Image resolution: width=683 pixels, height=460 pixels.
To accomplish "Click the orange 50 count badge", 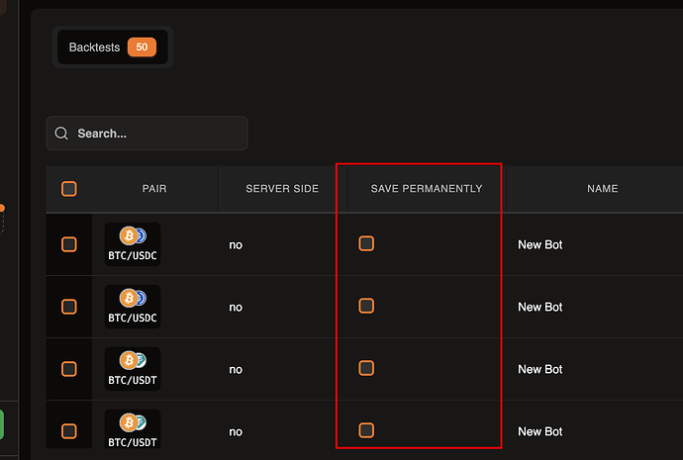I will (x=142, y=47).
